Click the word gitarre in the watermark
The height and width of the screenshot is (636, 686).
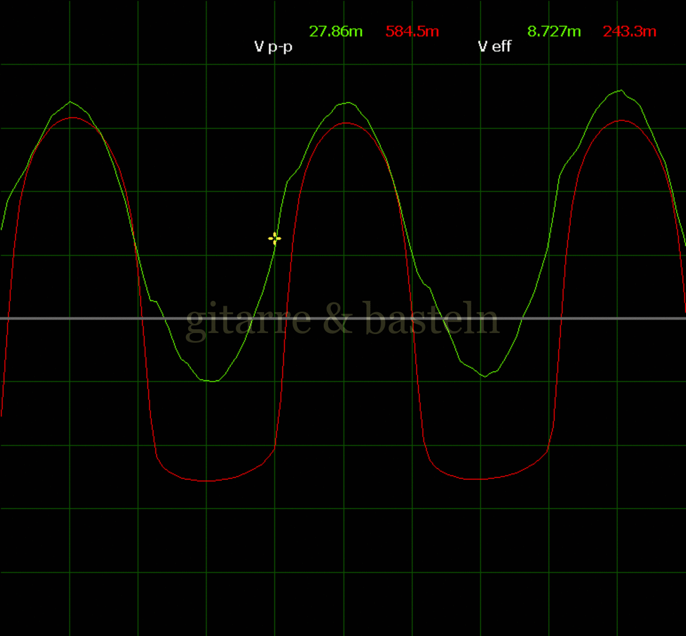248,320
